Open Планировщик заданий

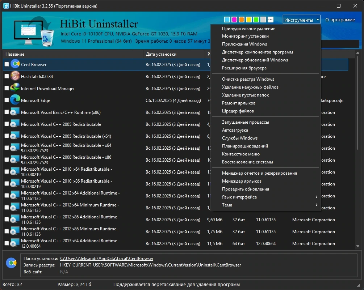[266, 146]
